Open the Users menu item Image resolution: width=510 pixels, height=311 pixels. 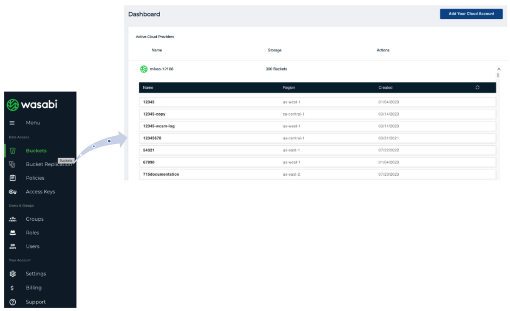click(x=32, y=247)
